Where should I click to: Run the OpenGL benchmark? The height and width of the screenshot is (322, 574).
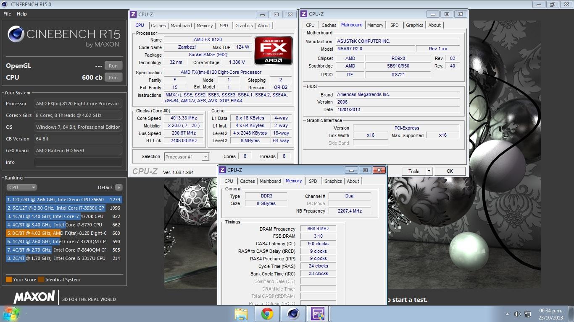113,66
